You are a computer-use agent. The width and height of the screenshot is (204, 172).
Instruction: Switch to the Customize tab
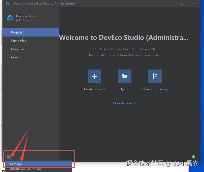pos(30,41)
